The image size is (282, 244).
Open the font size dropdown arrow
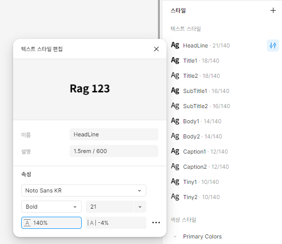(140, 207)
